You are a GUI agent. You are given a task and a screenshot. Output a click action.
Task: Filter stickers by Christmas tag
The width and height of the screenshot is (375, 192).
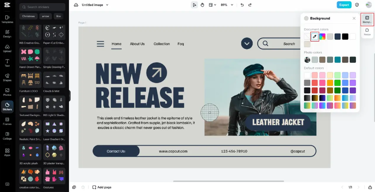click(28, 16)
